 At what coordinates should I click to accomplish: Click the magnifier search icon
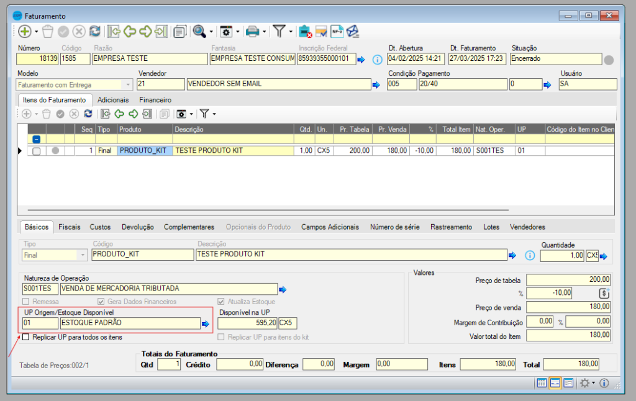199,31
